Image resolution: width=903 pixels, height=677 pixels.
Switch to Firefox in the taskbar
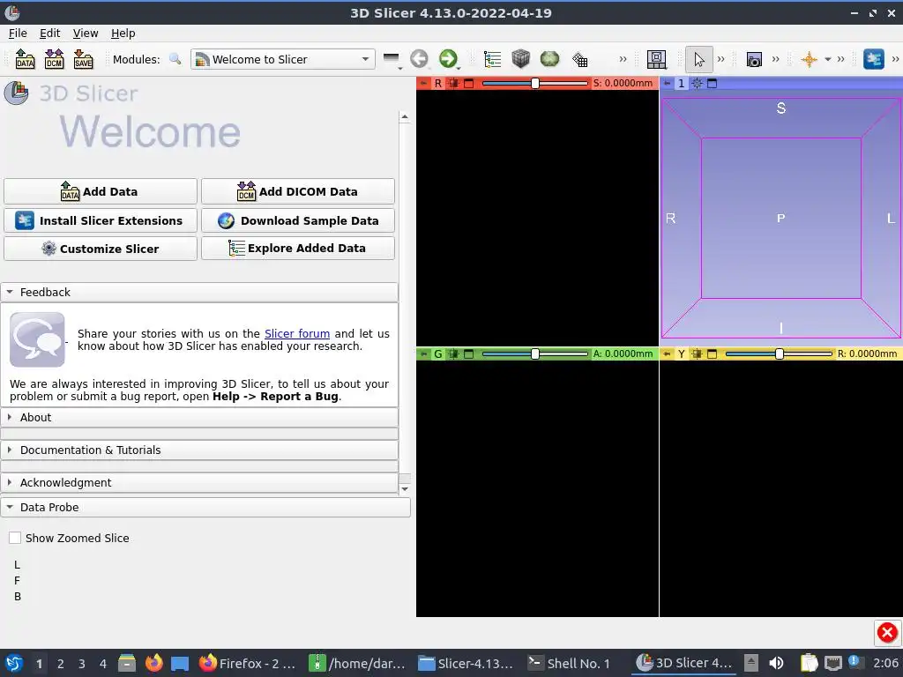248,663
